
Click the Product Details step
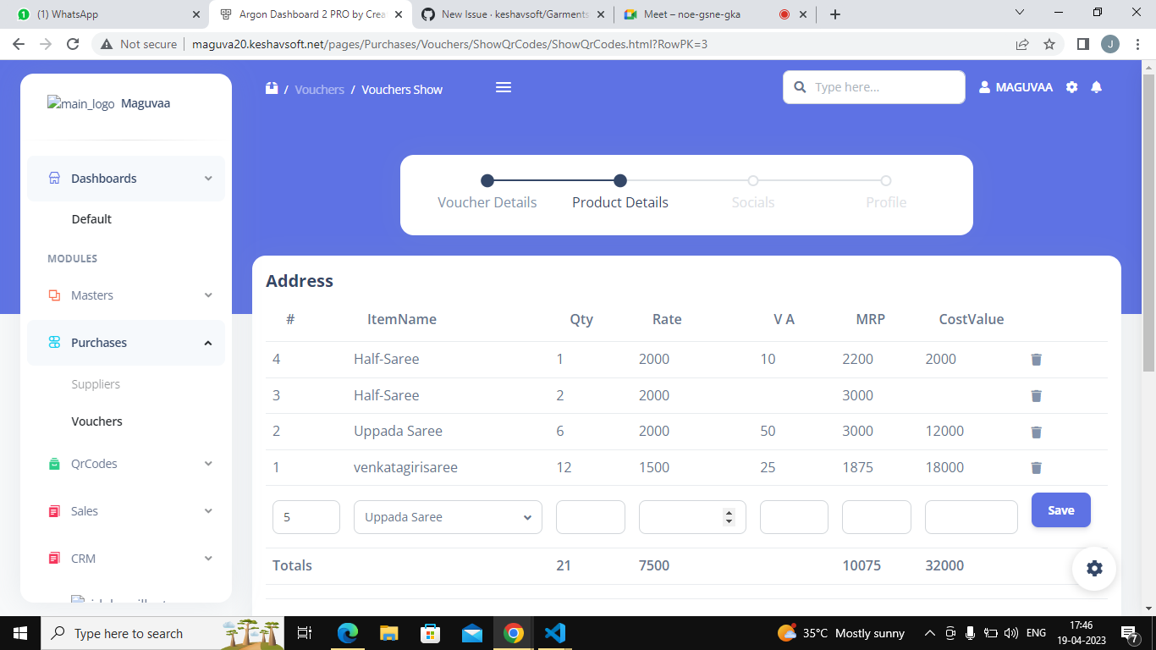(620, 202)
